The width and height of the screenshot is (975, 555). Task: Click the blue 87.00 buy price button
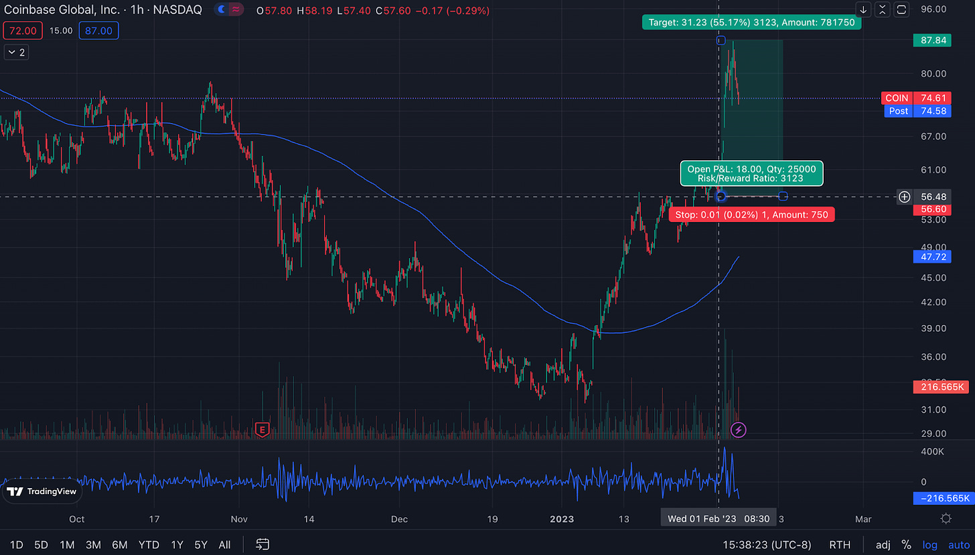click(98, 30)
